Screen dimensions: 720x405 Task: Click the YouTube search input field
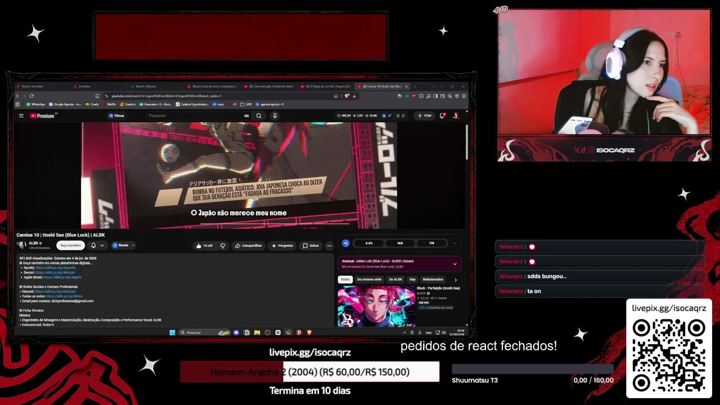195,116
